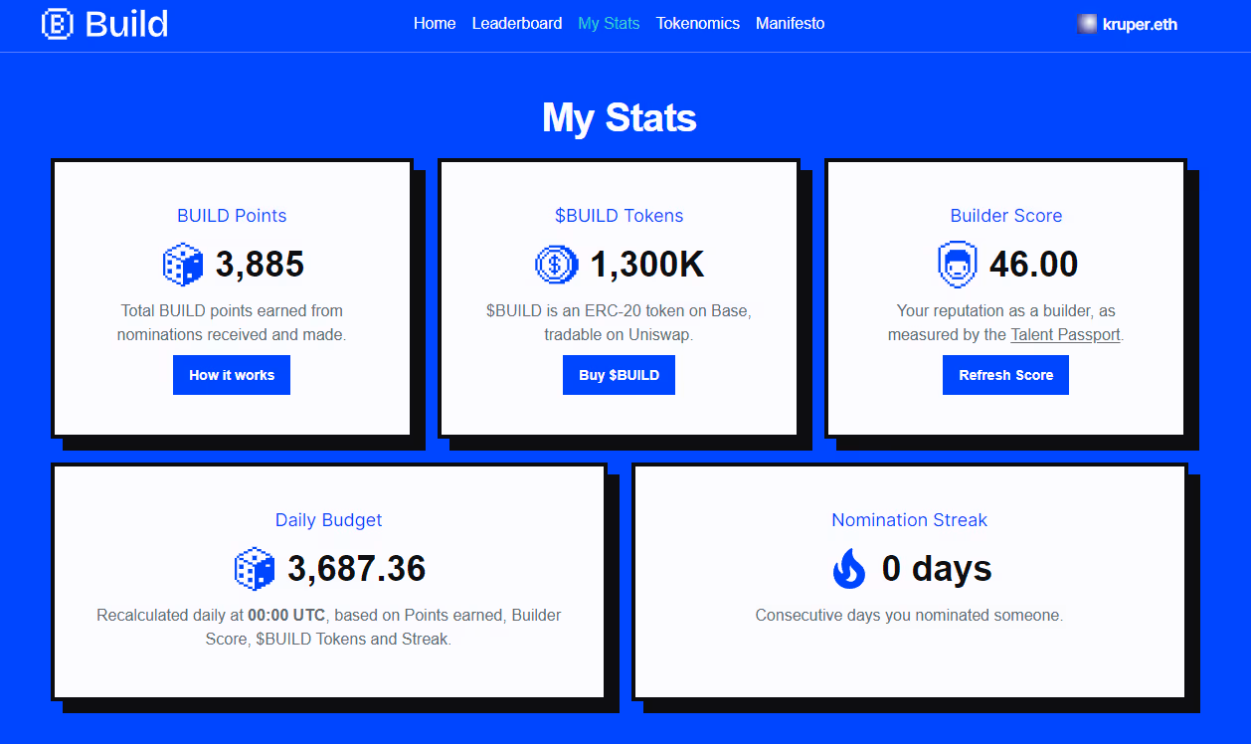The height and width of the screenshot is (744, 1251).
Task: Navigate to the Manifesto page
Action: click(x=790, y=23)
